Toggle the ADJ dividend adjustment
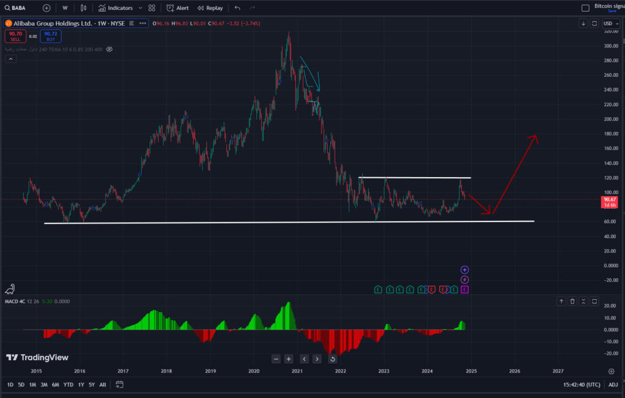Image resolution: width=625 pixels, height=398 pixels. [x=613, y=385]
